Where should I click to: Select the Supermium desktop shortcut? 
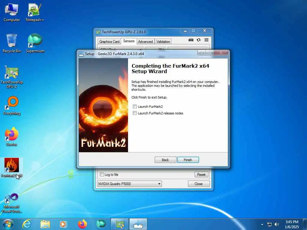[x=35, y=43]
